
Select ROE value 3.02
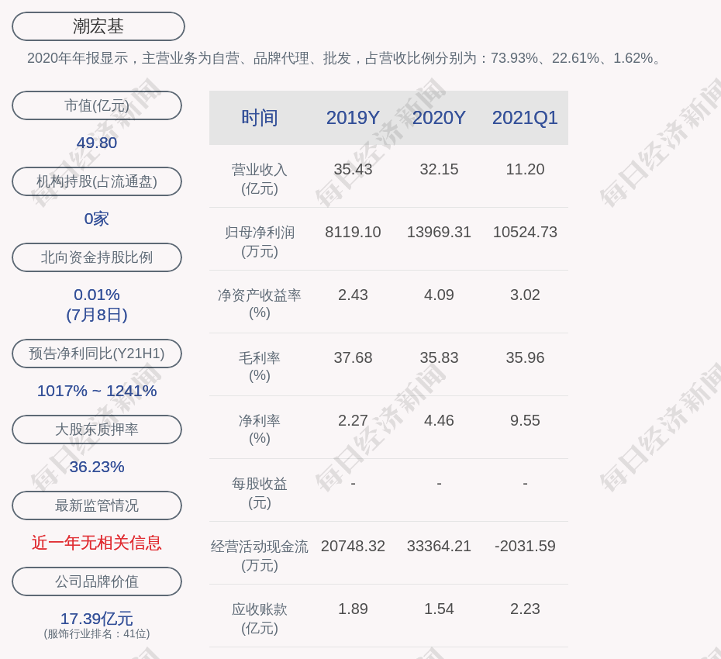coord(525,295)
